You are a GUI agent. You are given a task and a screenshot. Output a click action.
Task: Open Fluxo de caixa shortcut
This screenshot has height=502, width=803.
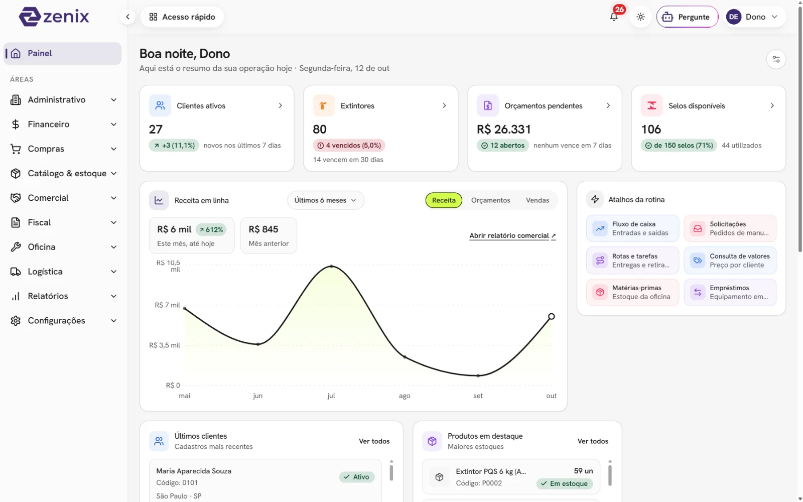632,228
